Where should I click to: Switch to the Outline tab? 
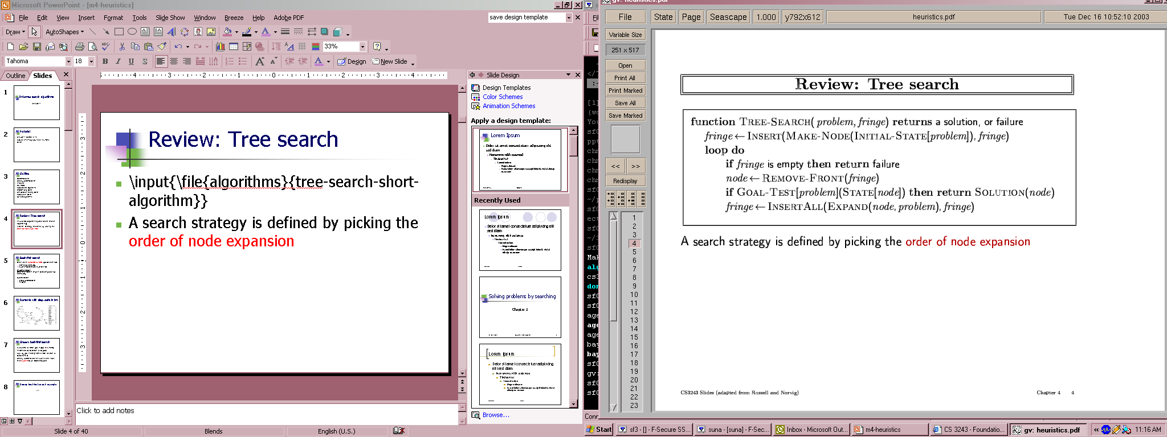point(15,76)
